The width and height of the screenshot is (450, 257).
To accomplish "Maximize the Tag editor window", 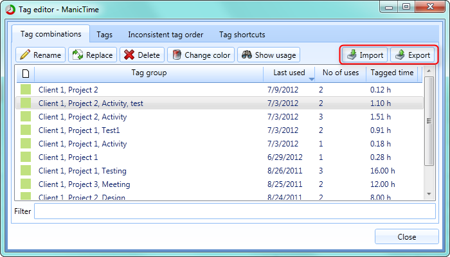I will click(406, 7).
